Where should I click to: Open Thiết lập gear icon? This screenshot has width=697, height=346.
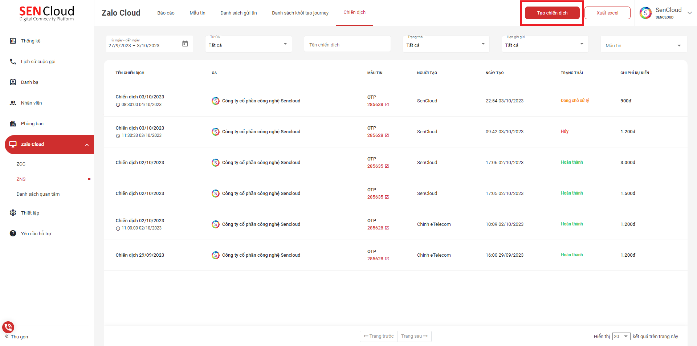[x=13, y=213]
